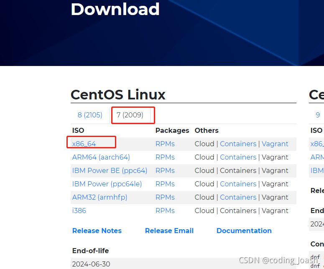The height and width of the screenshot is (269, 324).
Task: Open the x86_64 ISO link under CentOS Linux
Action: [84, 144]
